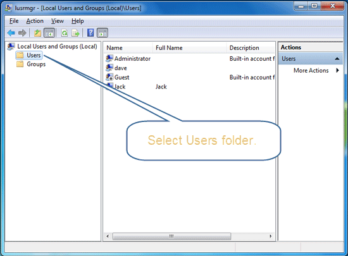Open the View menu
The image size is (348, 256).
tap(58, 21)
